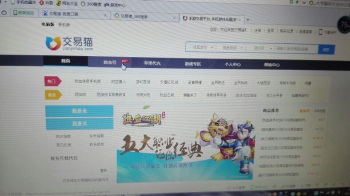Switch to the 交易猫_360搜索 tab

point(144,16)
